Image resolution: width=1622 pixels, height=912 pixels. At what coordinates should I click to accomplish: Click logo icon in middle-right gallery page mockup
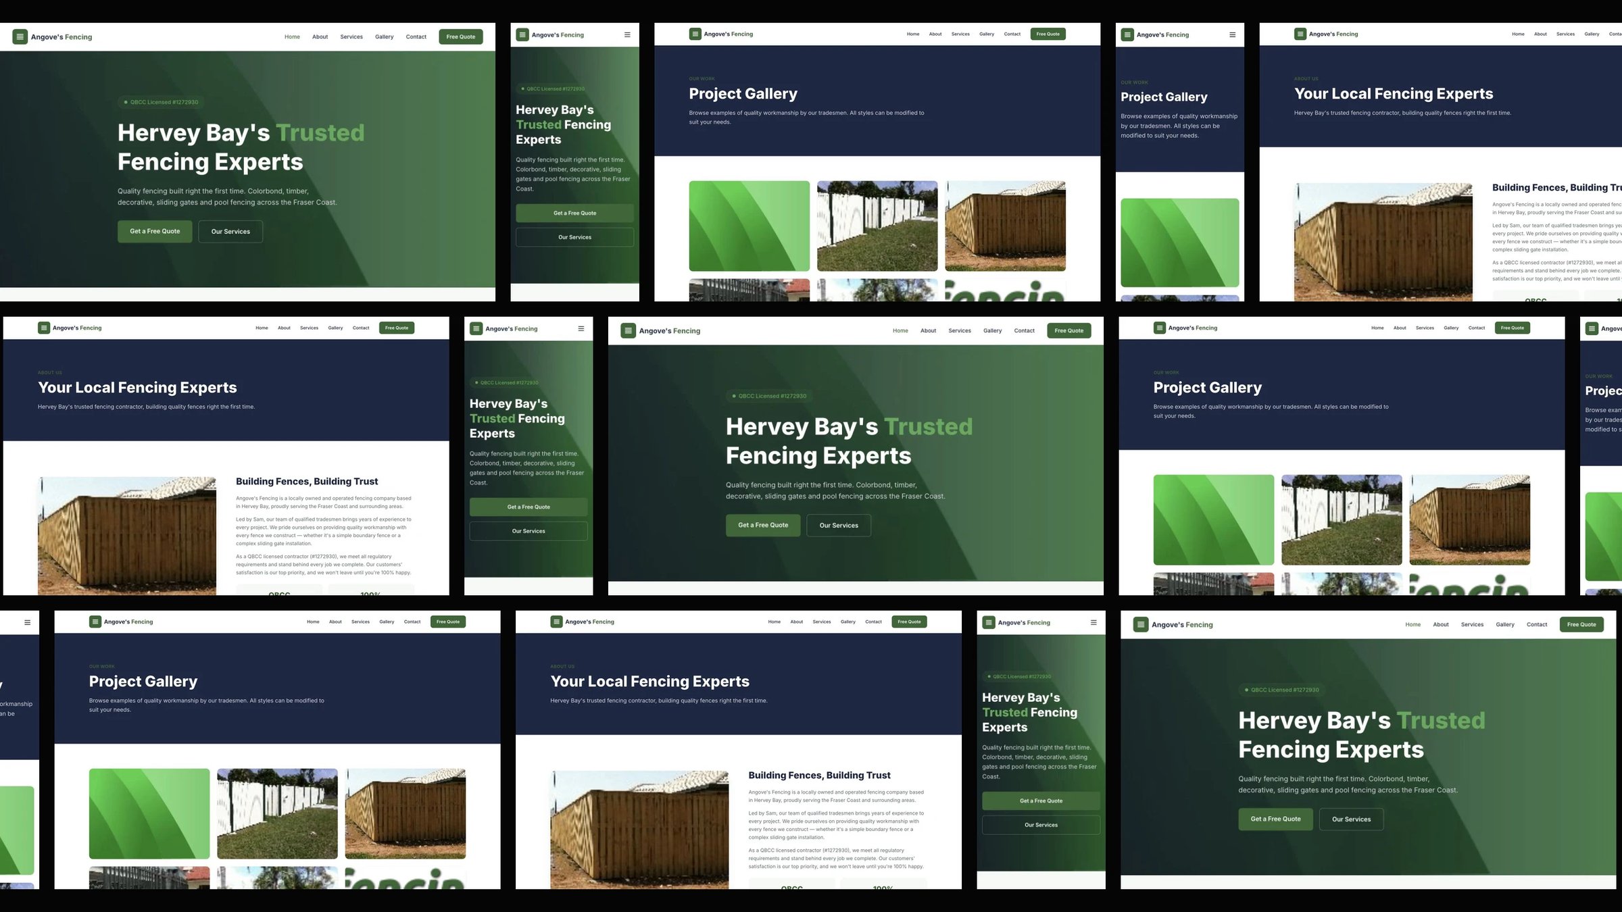click(1159, 328)
